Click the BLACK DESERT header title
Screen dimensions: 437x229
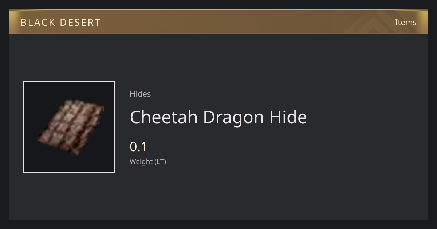60,22
